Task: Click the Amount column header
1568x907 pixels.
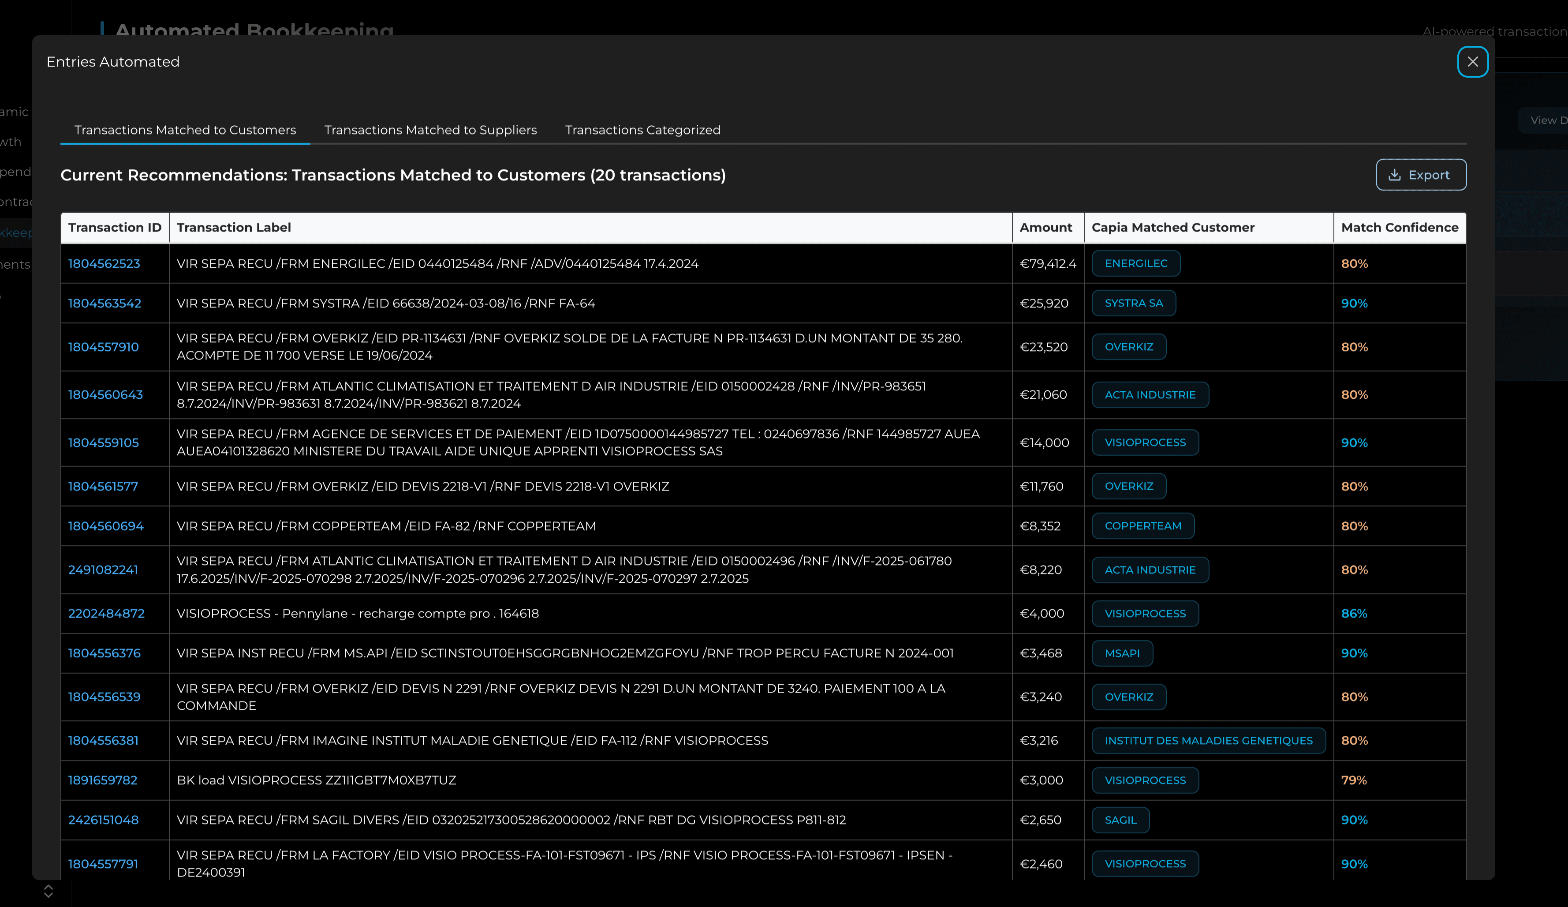Action: coord(1048,227)
